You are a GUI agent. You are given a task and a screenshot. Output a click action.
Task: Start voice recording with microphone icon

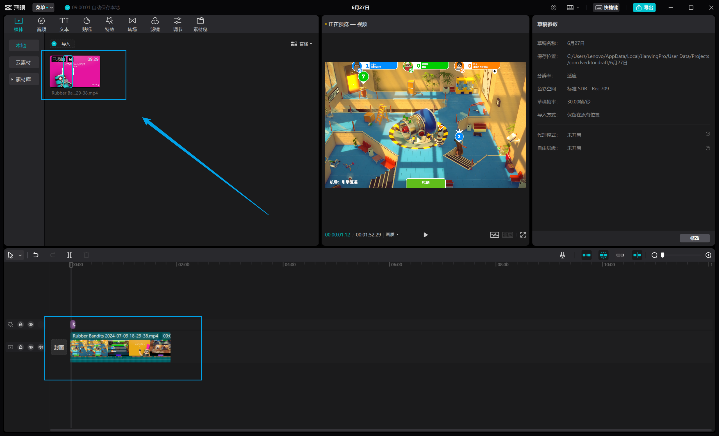[x=562, y=255]
